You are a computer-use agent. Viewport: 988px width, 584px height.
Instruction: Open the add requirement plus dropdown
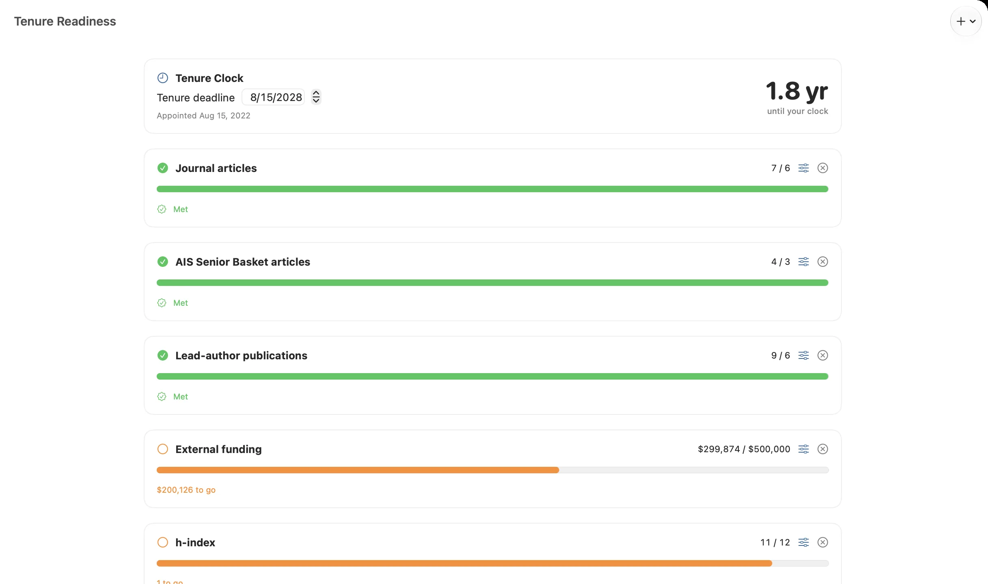tap(966, 21)
